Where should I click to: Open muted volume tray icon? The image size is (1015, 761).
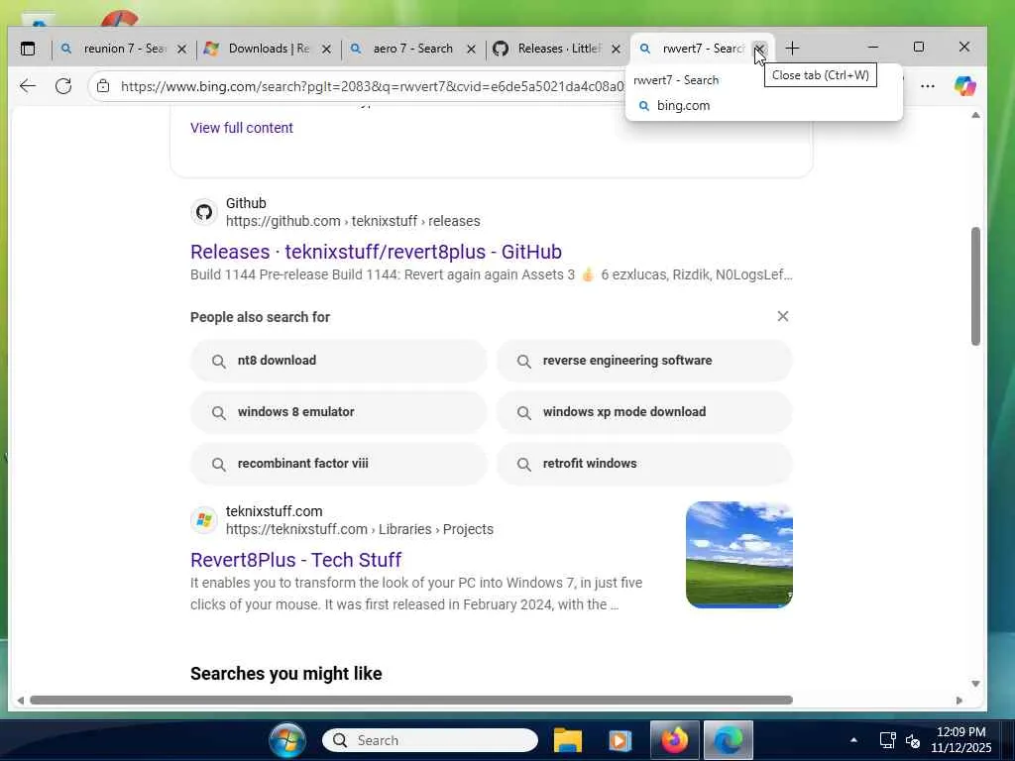click(913, 740)
